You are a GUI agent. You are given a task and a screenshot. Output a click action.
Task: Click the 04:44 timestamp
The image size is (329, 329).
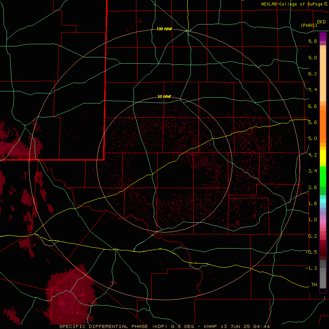261,326
